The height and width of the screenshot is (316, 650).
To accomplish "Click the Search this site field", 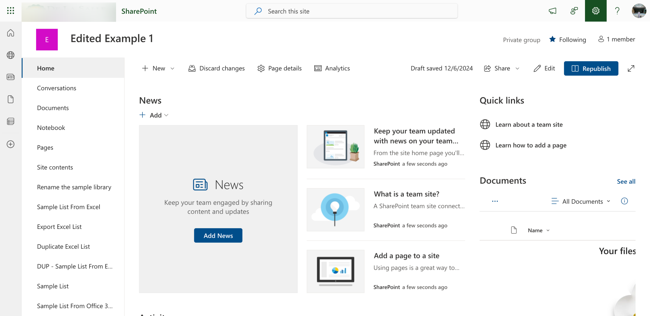I will [351, 11].
